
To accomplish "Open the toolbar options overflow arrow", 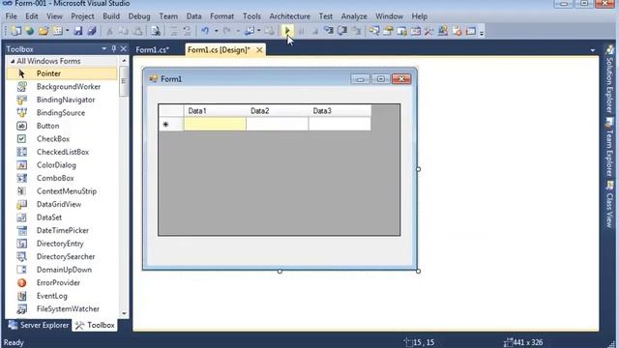I will pyautogui.click(x=482, y=33).
